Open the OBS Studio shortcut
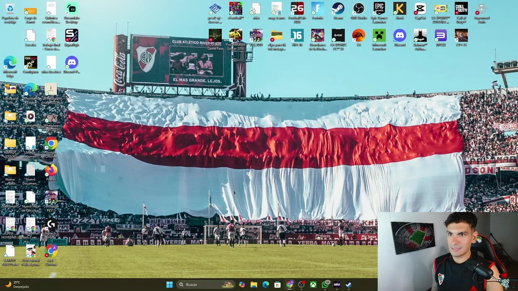The image size is (518, 291). tap(359, 11)
